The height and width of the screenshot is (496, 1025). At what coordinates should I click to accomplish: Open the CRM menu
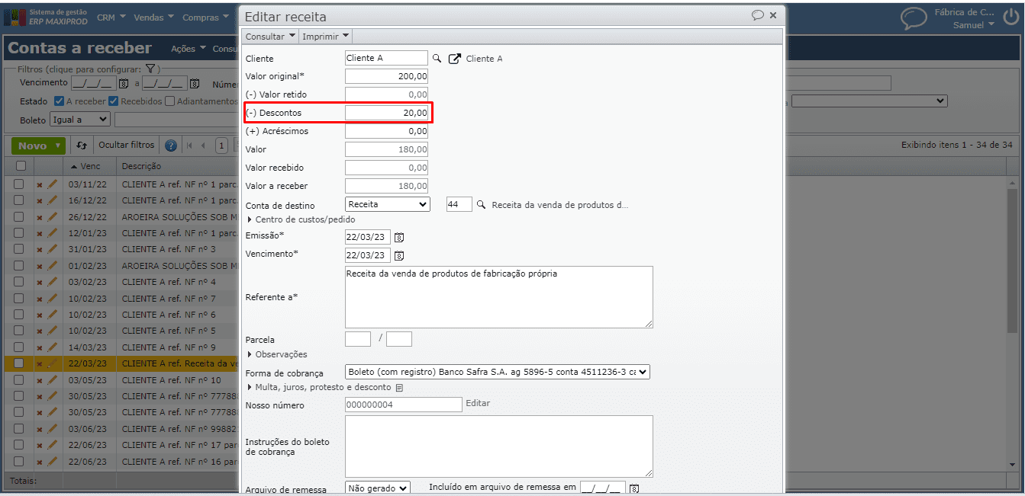pyautogui.click(x=111, y=17)
